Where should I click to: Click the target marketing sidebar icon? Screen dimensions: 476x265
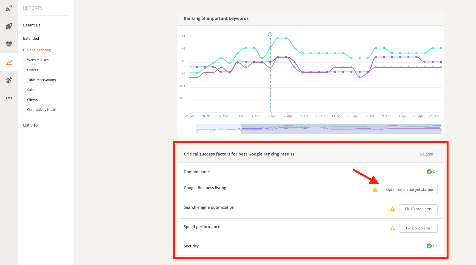(9, 80)
